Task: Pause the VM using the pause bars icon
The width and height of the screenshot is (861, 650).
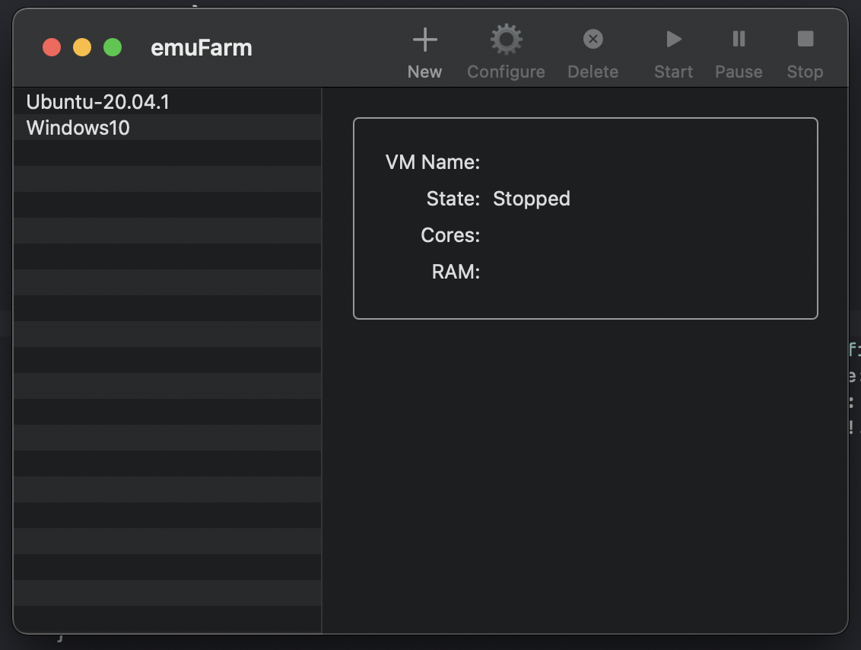Action: click(x=739, y=39)
